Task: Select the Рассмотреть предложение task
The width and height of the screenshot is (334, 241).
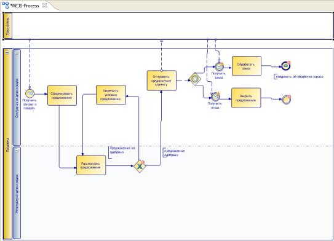Action: click(x=91, y=165)
